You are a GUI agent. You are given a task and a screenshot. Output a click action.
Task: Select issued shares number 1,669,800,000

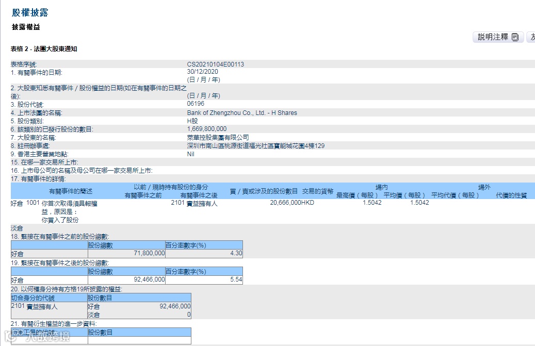207,129
